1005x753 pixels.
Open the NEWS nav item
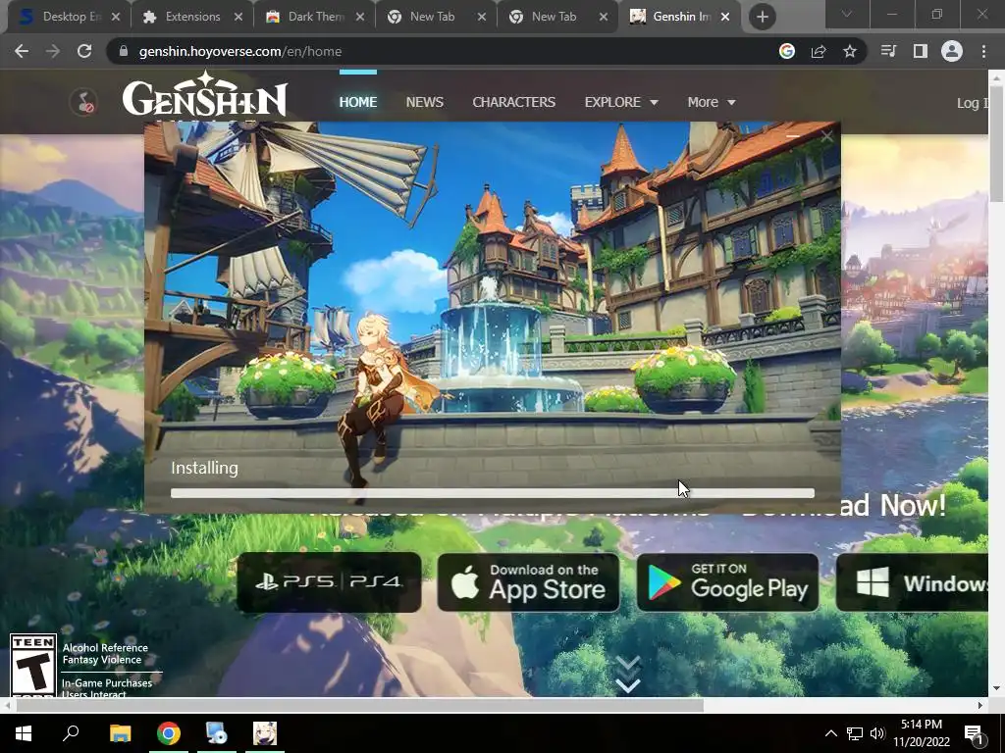pos(424,102)
